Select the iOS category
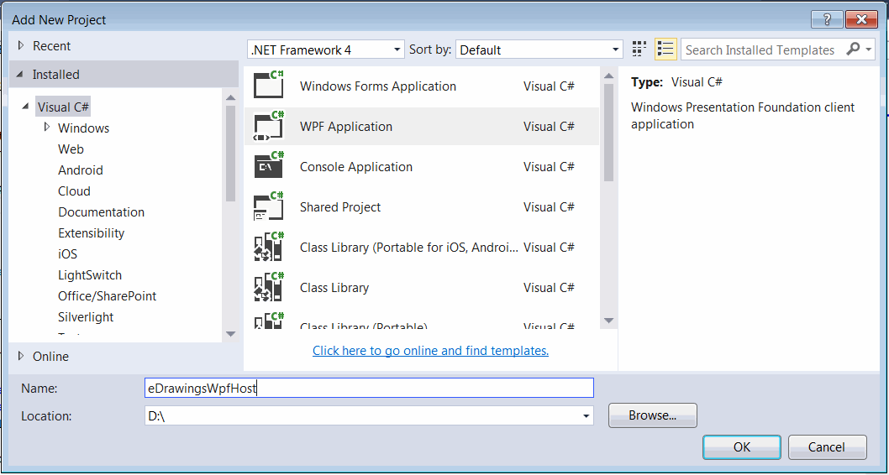The width and height of the screenshot is (889, 475). pos(67,253)
